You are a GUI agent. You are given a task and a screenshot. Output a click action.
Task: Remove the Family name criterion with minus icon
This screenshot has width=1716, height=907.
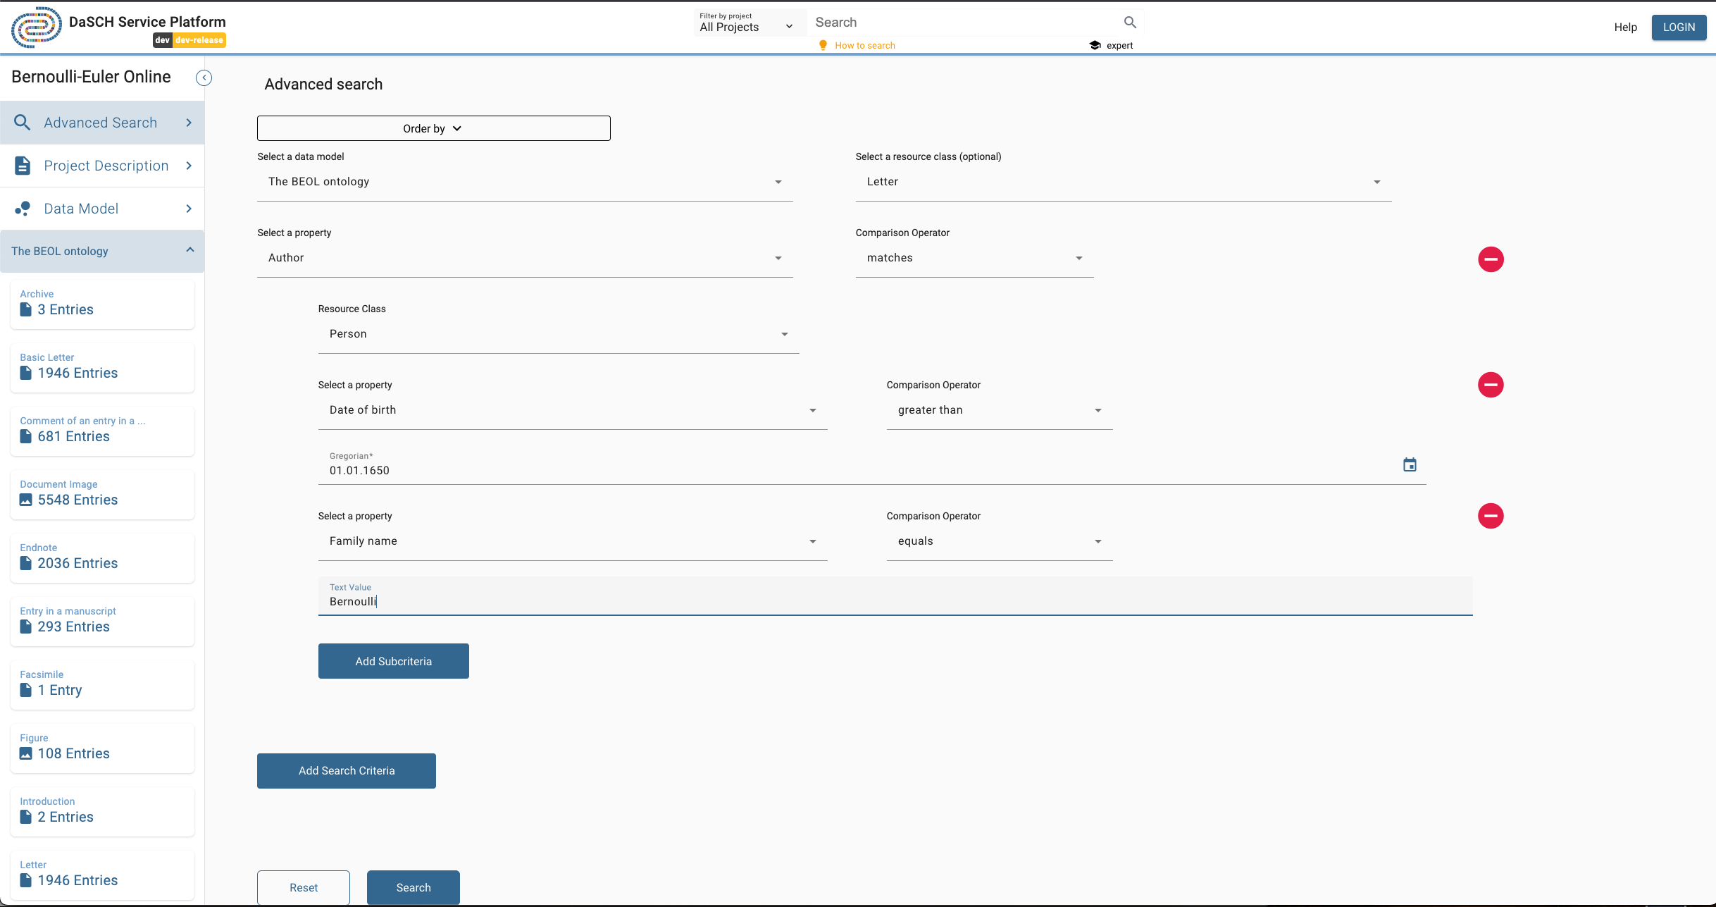1491,516
